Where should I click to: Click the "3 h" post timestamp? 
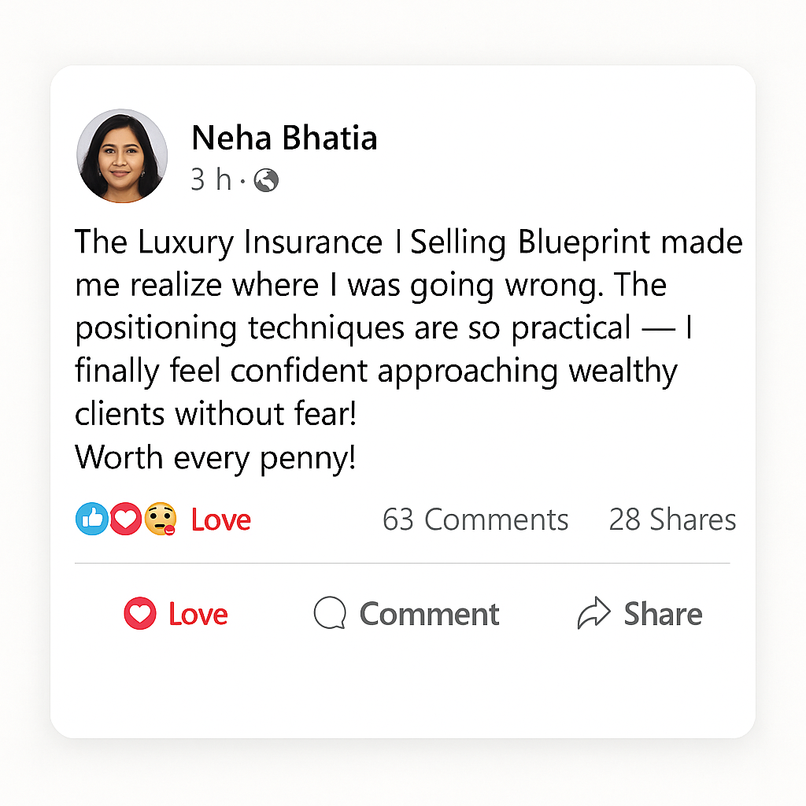(x=211, y=180)
